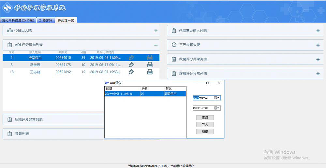Expand the 体温满页病人列表 panel
326x168 pixels.
click(x=318, y=31)
